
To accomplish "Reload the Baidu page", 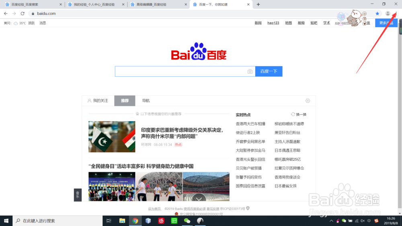I will tap(23, 13).
